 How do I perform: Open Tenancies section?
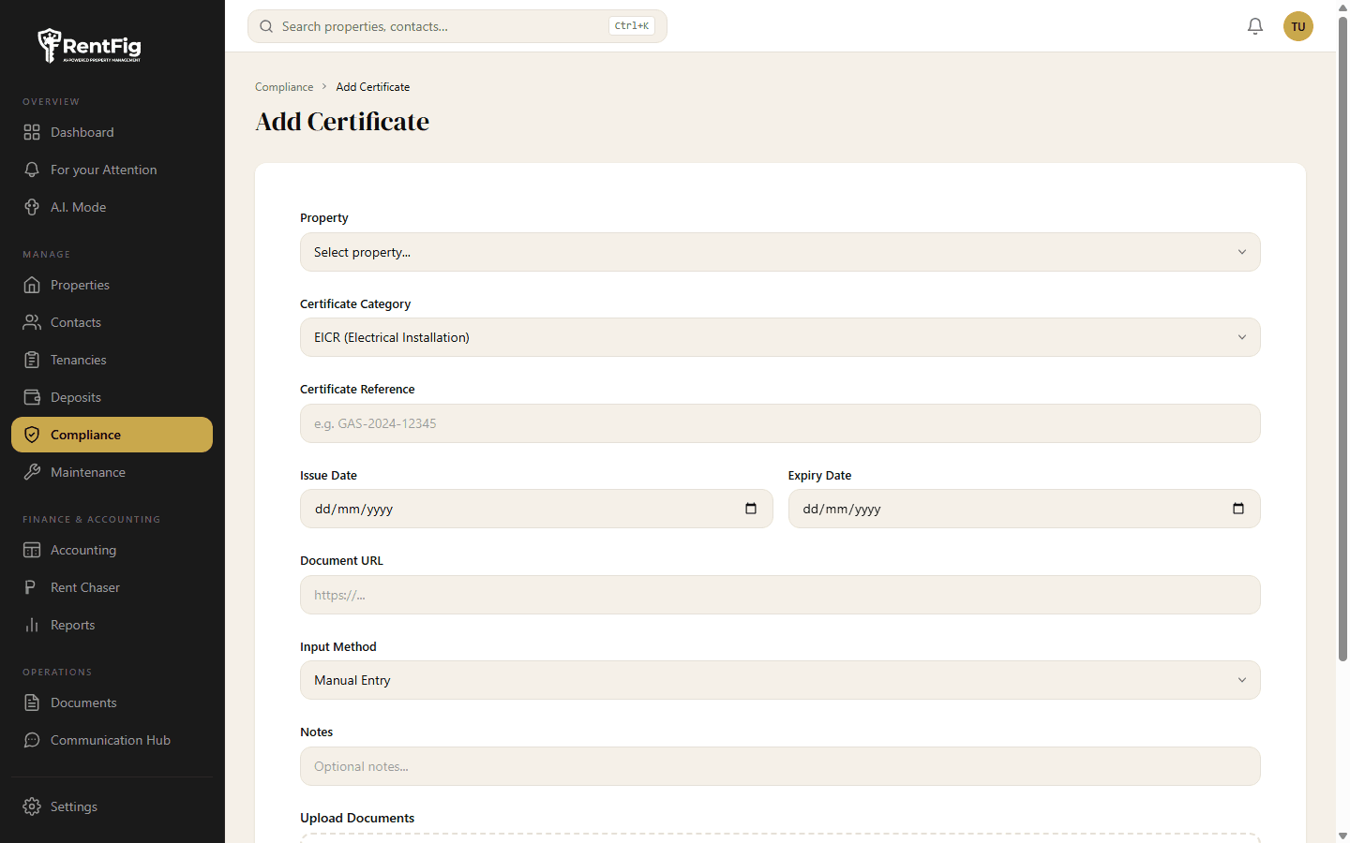(x=112, y=360)
